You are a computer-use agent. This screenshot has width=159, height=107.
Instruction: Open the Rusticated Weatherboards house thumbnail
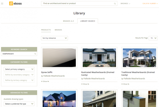click(x=99, y=57)
